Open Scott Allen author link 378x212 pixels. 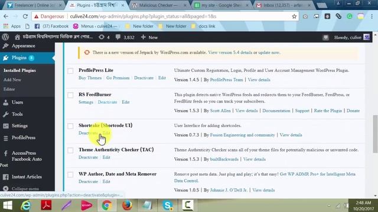(x=220, y=111)
